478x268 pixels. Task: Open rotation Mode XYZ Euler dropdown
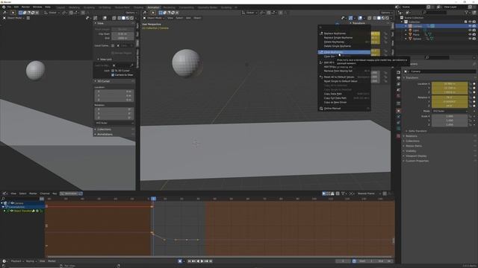coord(450,111)
